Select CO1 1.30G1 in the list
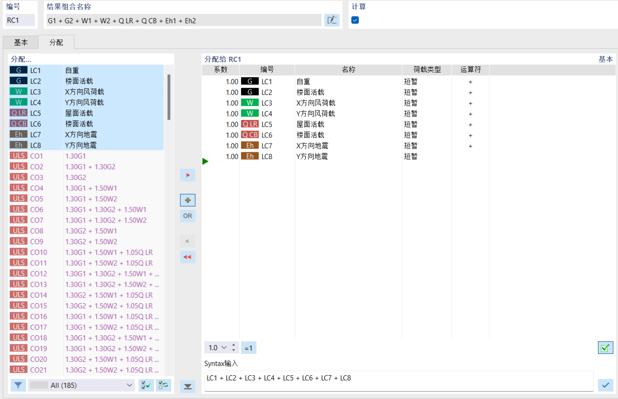 86,156
